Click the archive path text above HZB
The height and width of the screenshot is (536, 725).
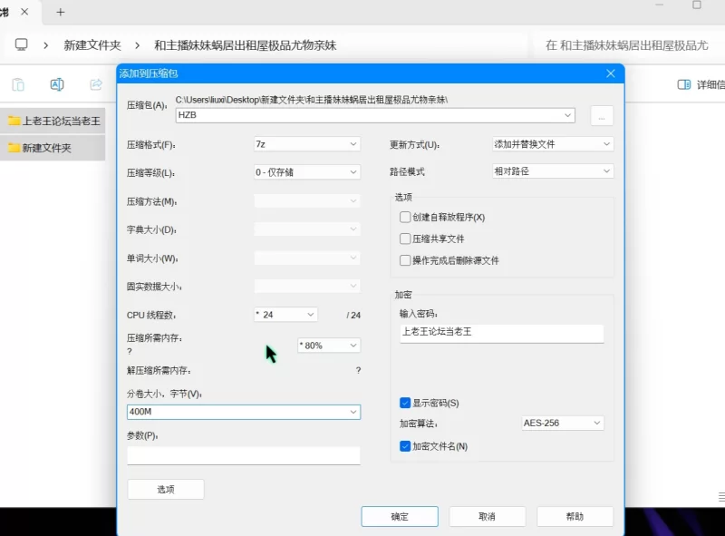click(x=312, y=100)
